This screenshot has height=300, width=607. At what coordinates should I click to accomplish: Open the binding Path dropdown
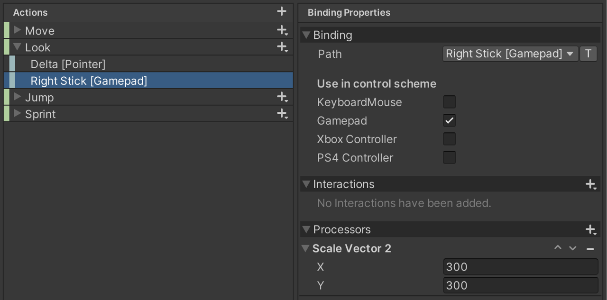510,54
